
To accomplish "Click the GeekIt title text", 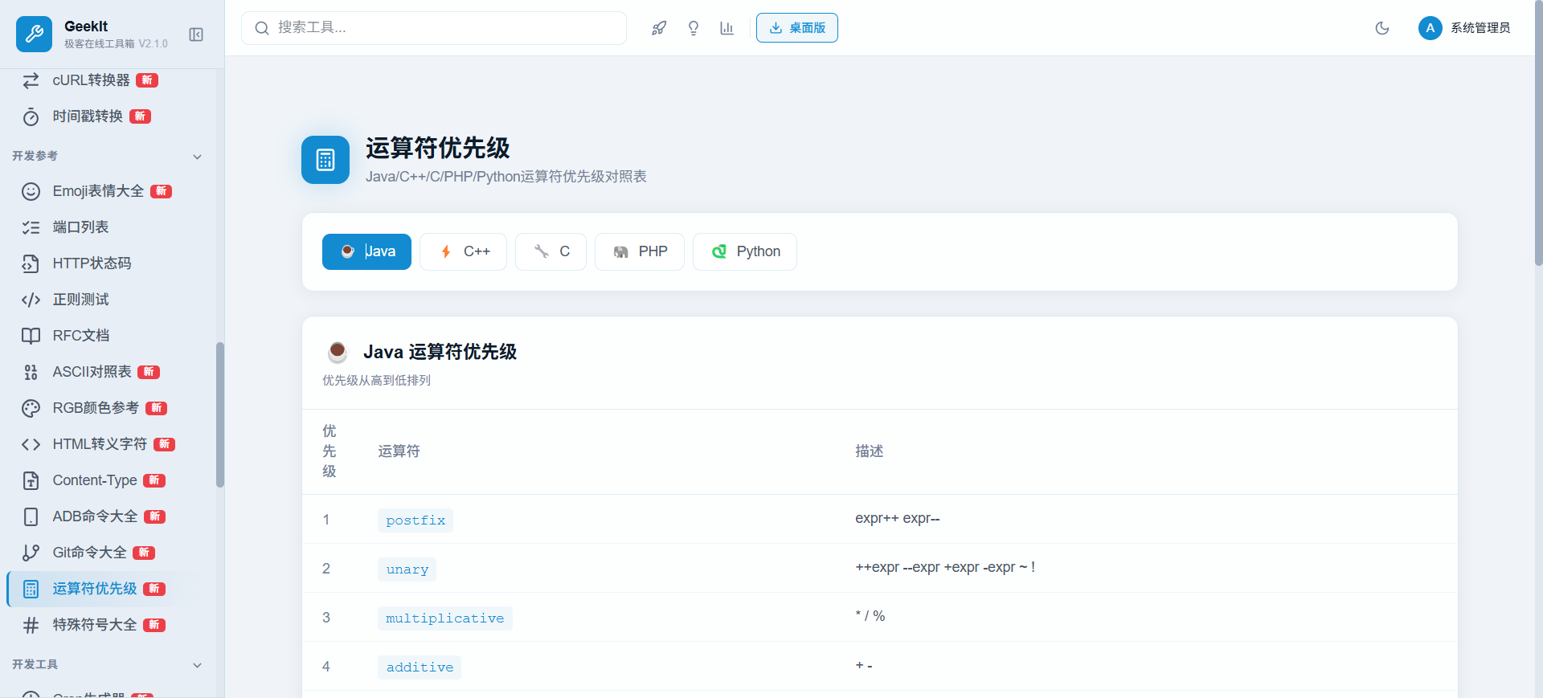I will 86,26.
